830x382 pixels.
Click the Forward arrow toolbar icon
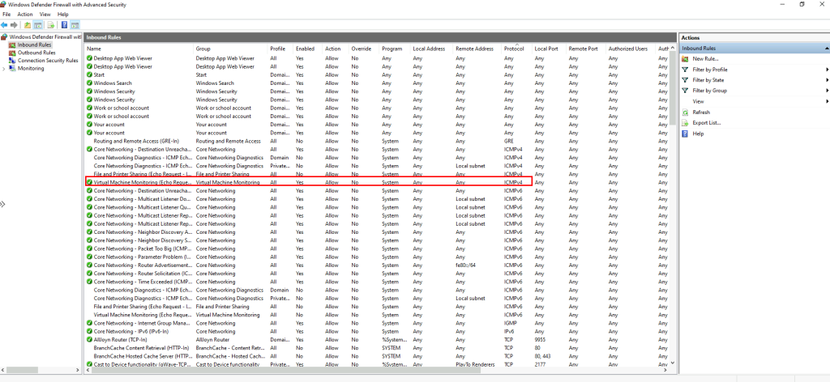click(14, 25)
